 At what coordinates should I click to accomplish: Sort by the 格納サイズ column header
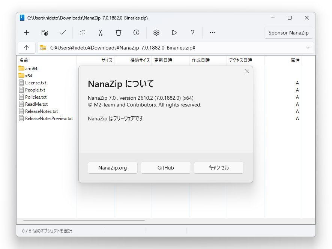tap(133, 60)
